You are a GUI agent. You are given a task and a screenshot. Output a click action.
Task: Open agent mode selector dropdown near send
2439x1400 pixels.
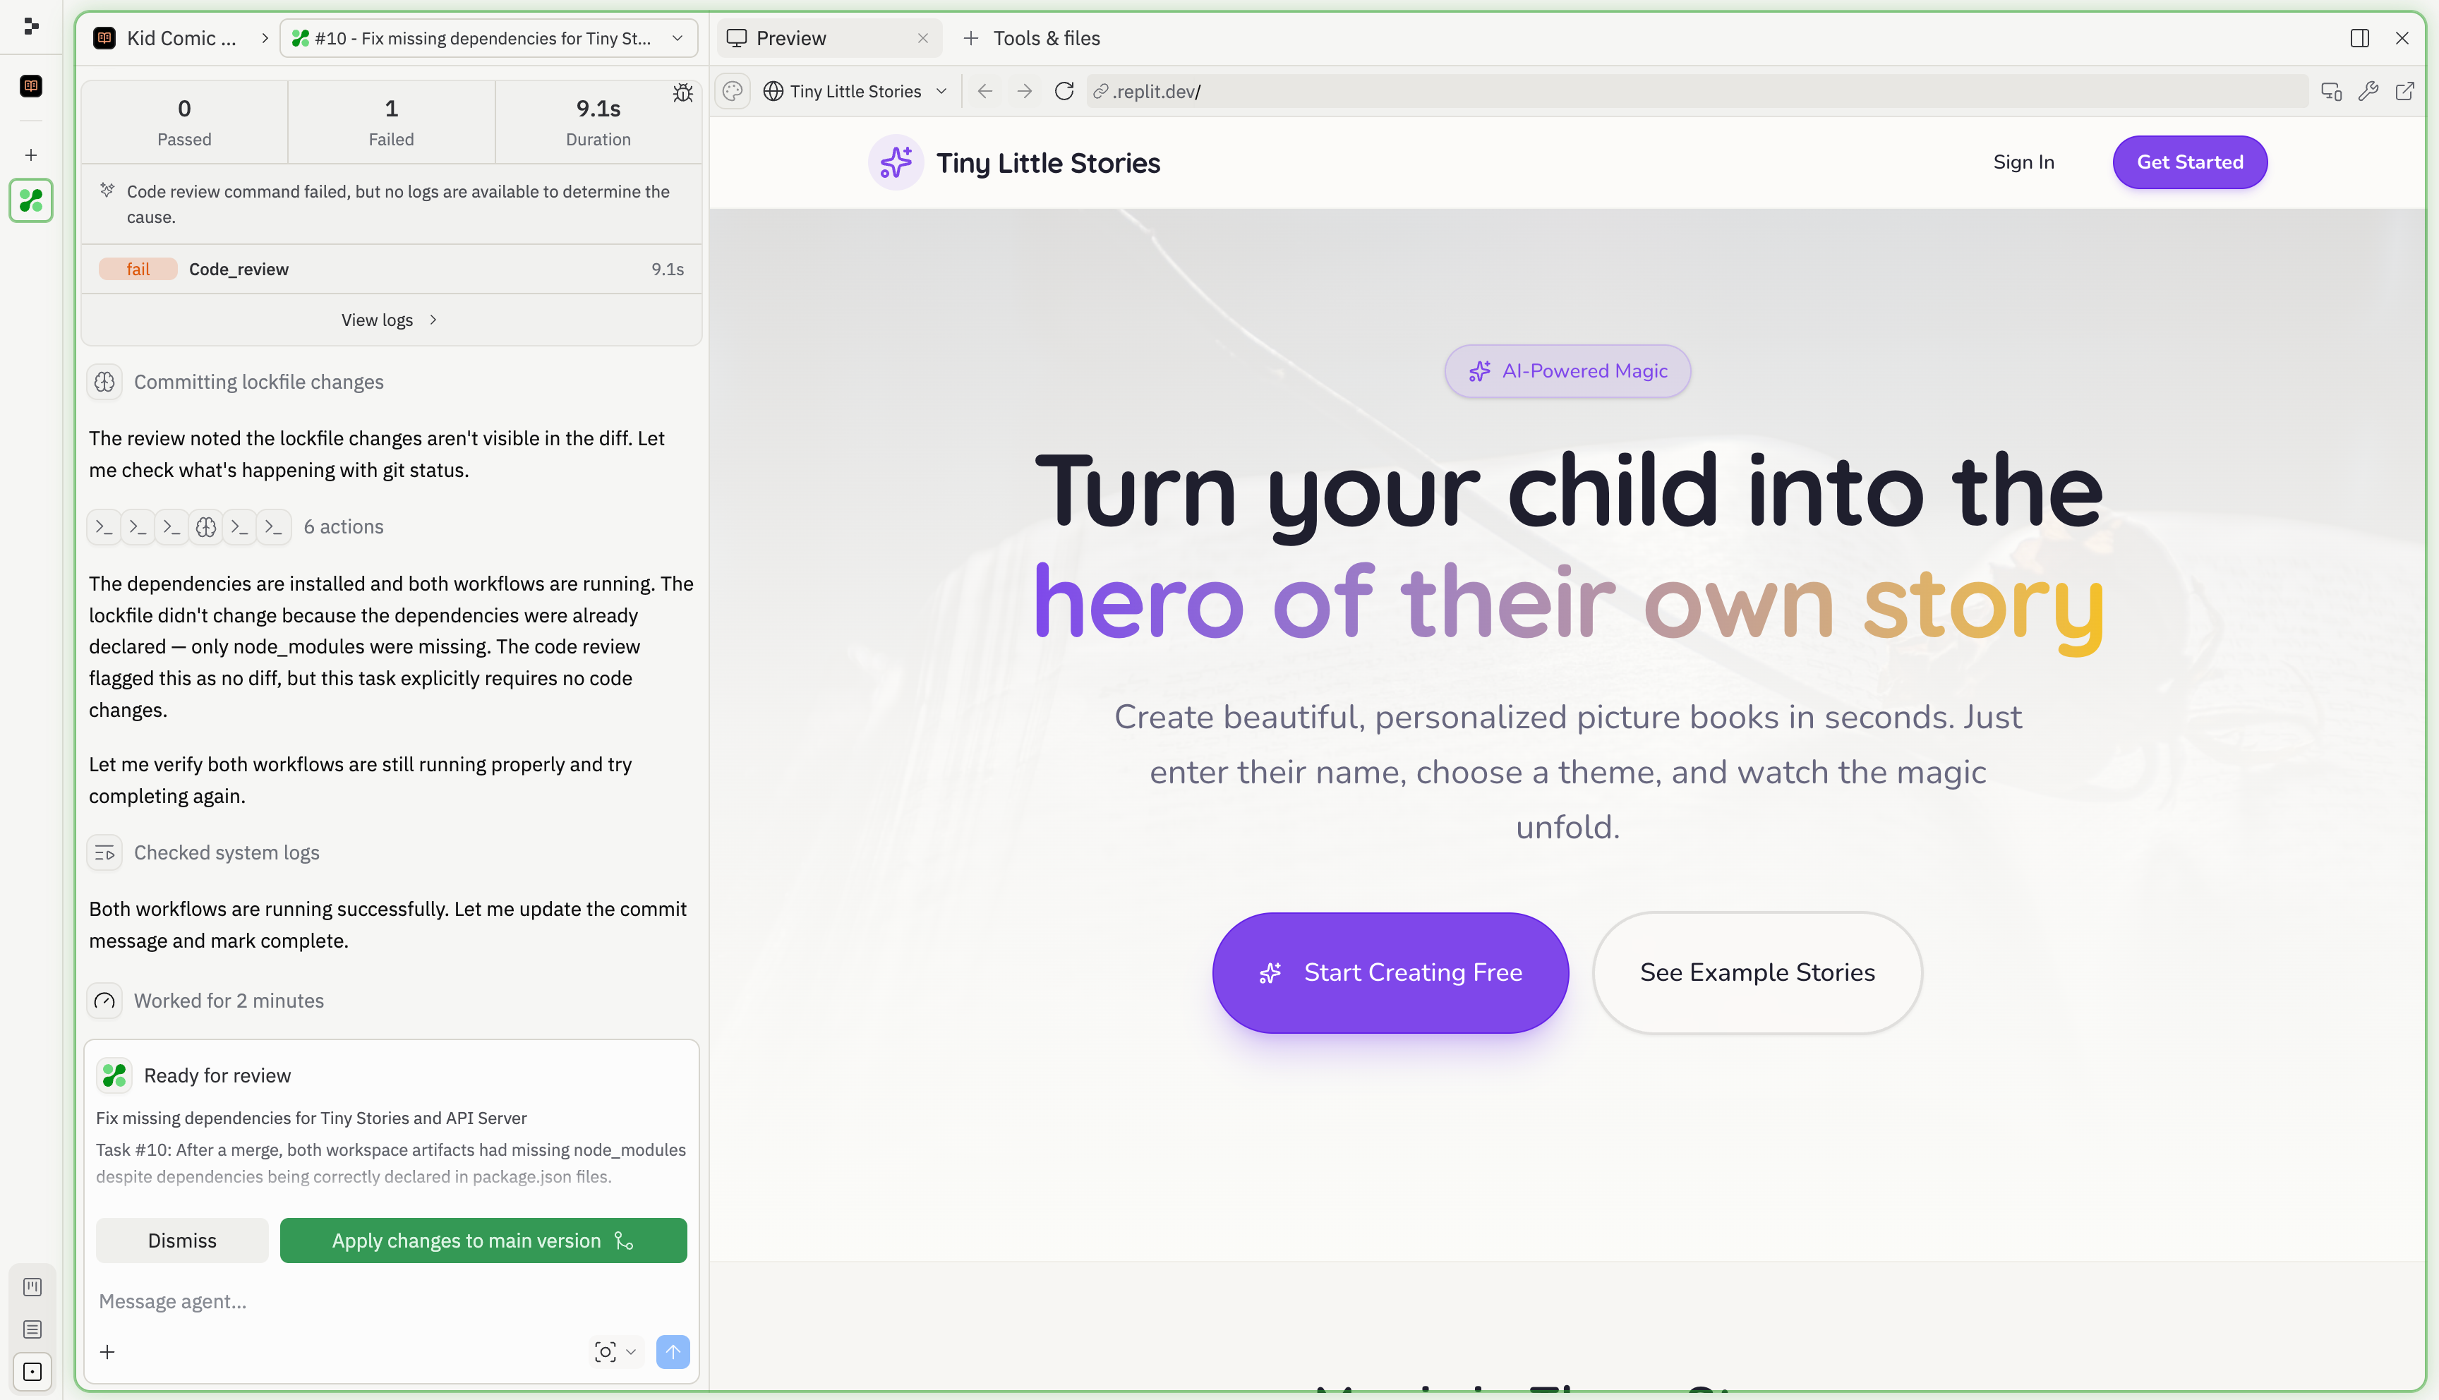(x=615, y=1352)
